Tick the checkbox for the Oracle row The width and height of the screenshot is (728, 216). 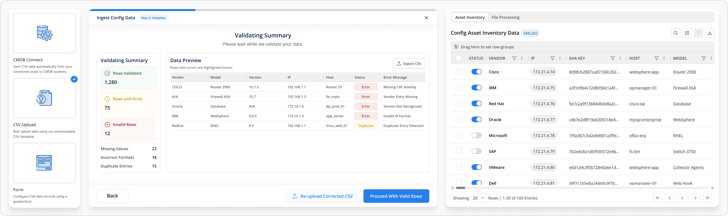point(459,120)
